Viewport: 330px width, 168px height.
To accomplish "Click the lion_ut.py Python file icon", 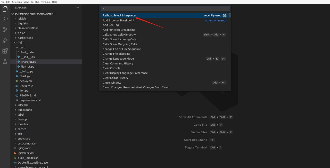I will [x=19, y=67].
